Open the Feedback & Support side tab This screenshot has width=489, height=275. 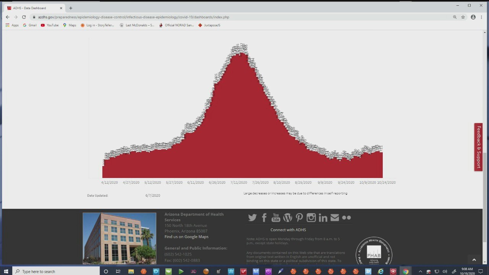pos(478,147)
